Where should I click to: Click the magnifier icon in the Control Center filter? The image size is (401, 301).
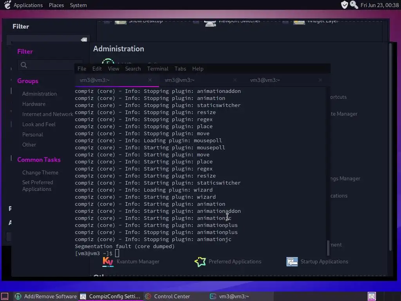24,65
